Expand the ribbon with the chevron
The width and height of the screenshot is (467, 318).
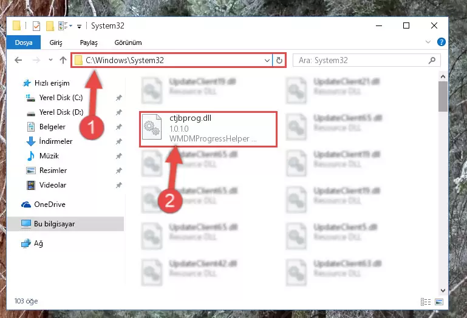(428, 42)
